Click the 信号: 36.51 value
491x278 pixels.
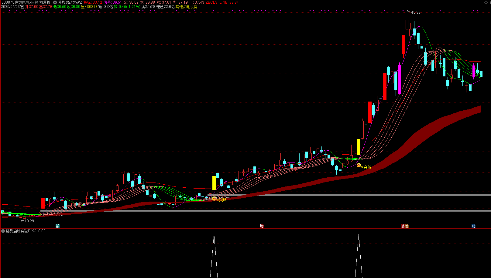(113, 2)
